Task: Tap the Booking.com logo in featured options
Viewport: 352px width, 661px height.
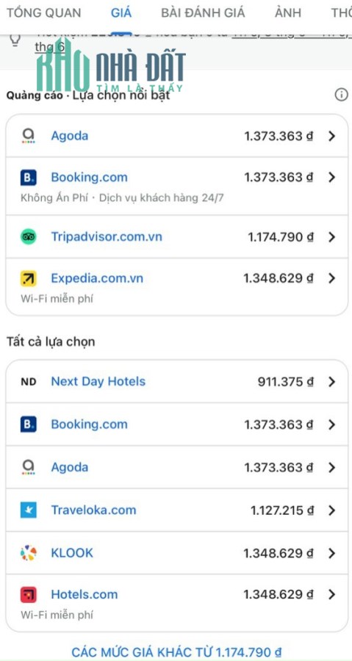Action: 28,178
